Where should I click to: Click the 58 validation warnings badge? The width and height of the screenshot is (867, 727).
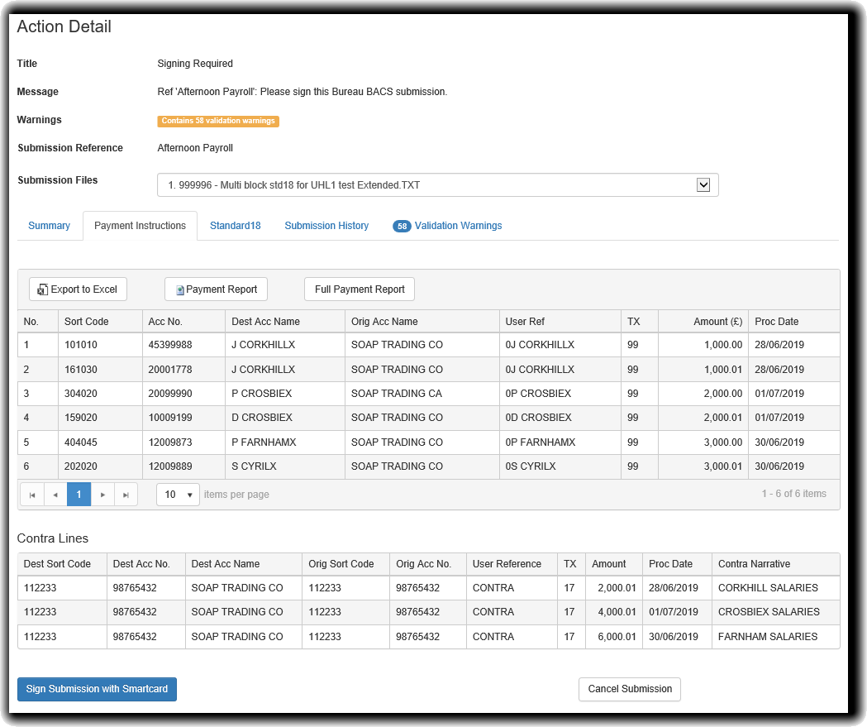pyautogui.click(x=402, y=226)
